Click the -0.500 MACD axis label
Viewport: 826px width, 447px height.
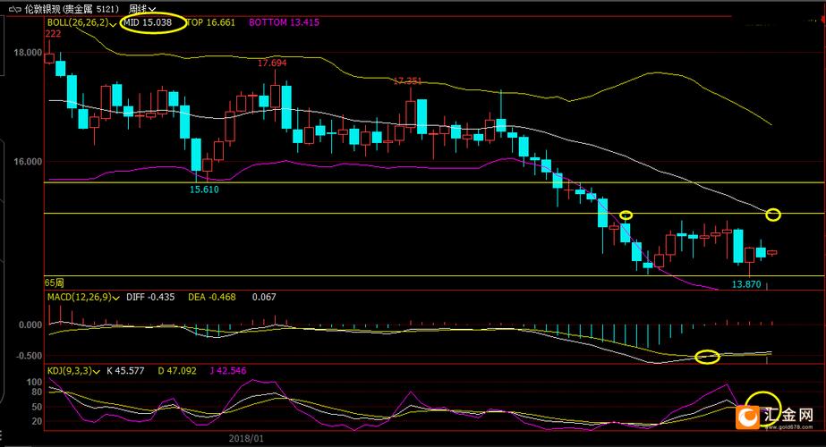pyautogui.click(x=29, y=356)
